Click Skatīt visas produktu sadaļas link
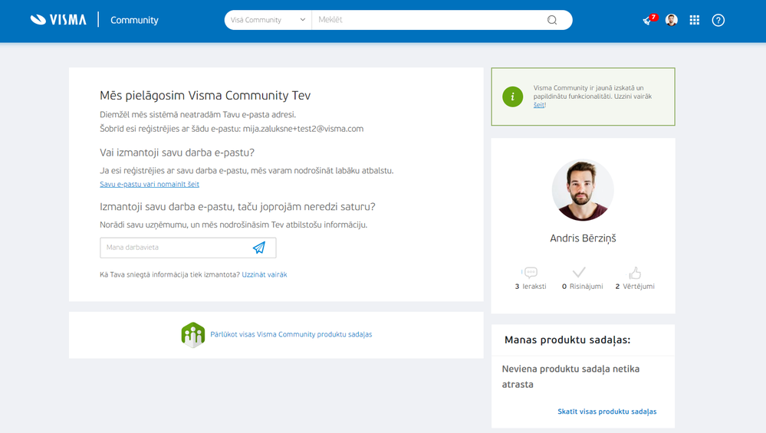This screenshot has width=766, height=433. (x=607, y=412)
